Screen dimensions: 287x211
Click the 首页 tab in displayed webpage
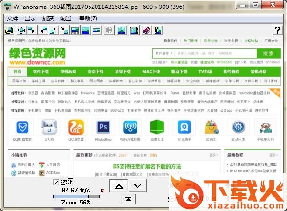tap(18, 72)
